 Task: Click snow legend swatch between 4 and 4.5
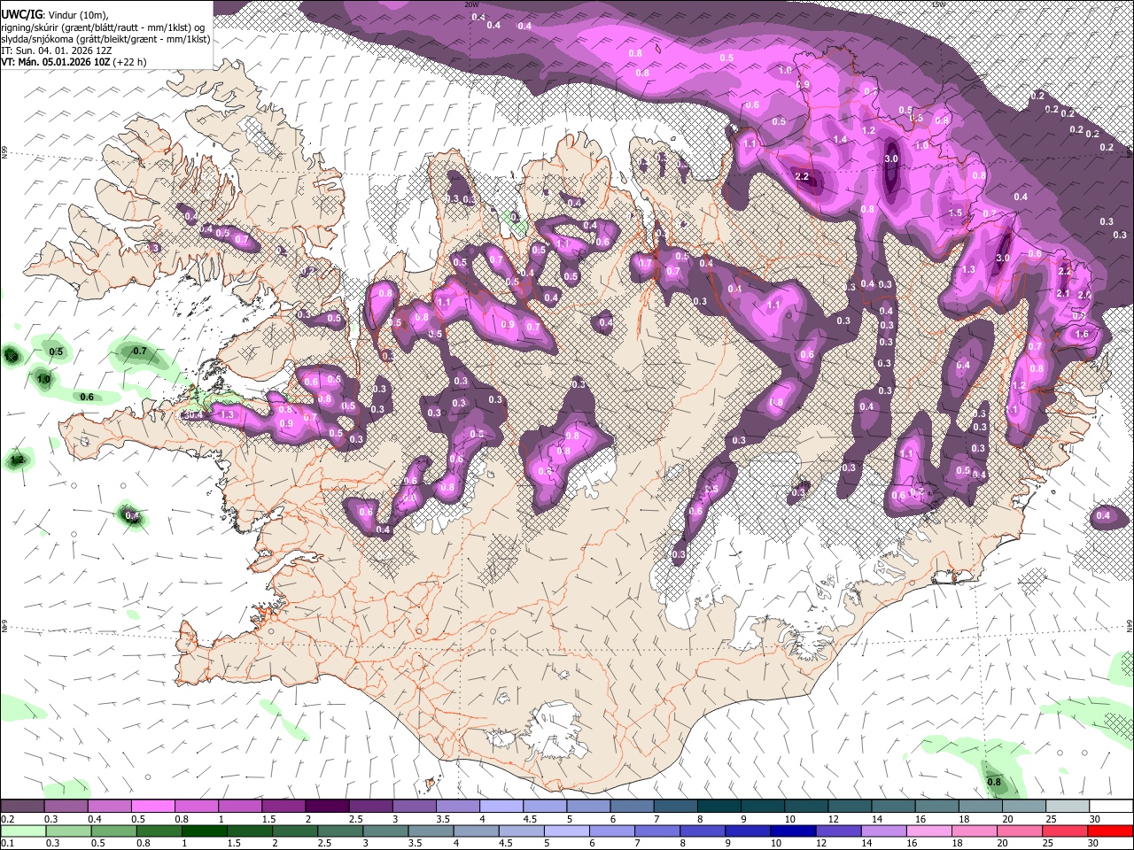[x=501, y=807]
